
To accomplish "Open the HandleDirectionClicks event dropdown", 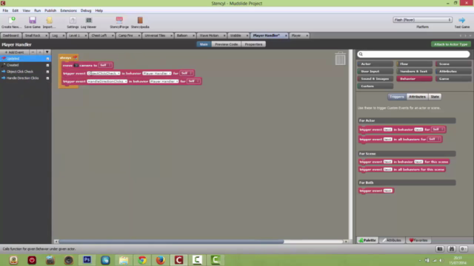I will (x=107, y=81).
